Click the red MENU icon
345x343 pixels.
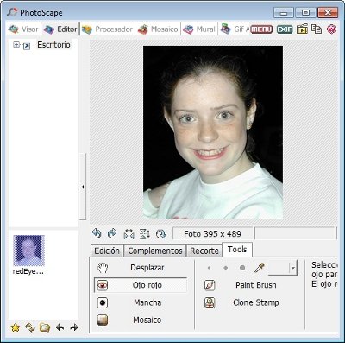pyautogui.click(x=261, y=29)
